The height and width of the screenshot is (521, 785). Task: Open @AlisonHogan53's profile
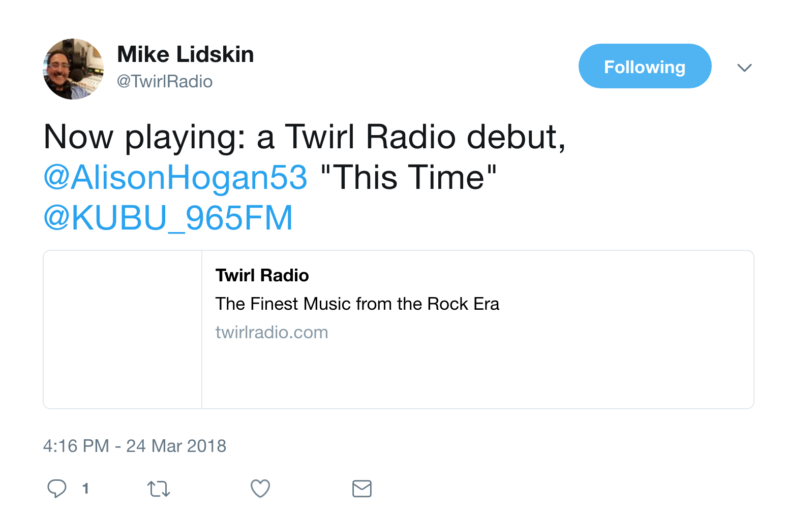click(x=175, y=178)
